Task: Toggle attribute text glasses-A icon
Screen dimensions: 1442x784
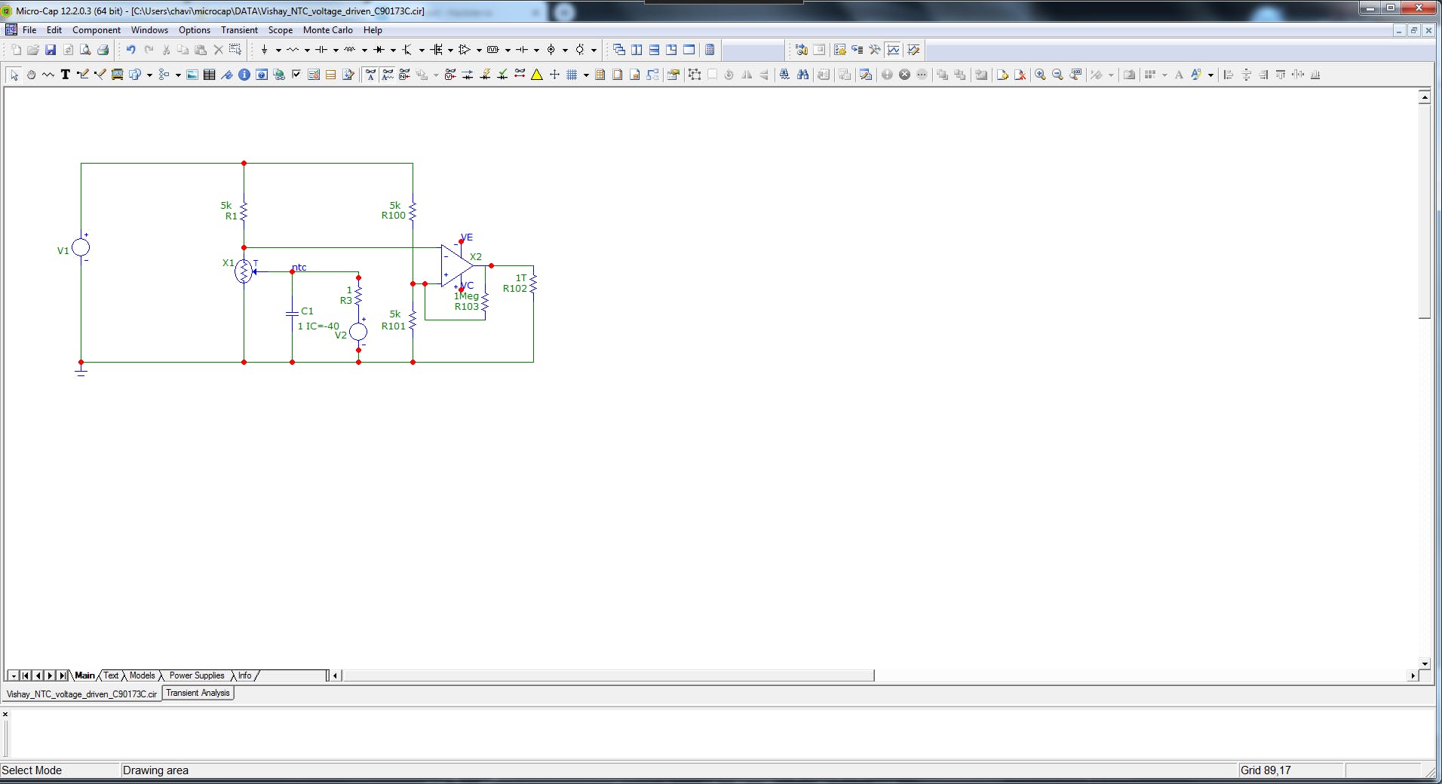Action: coord(370,75)
